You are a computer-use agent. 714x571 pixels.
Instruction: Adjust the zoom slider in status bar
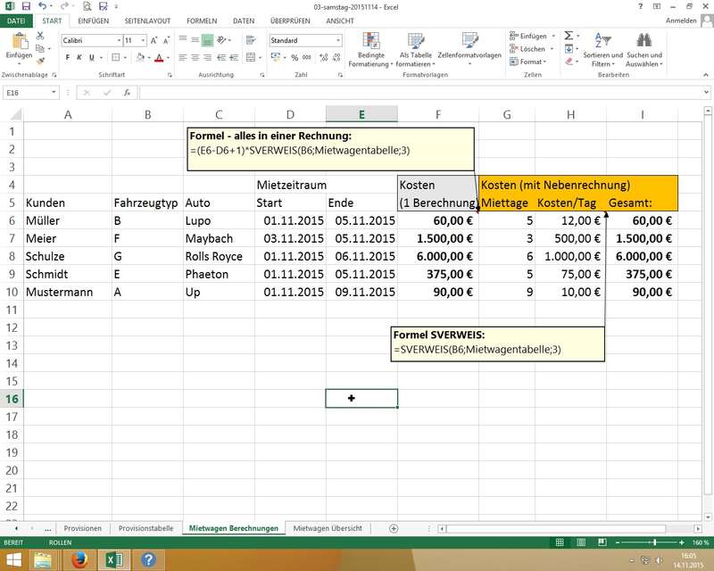point(654,542)
